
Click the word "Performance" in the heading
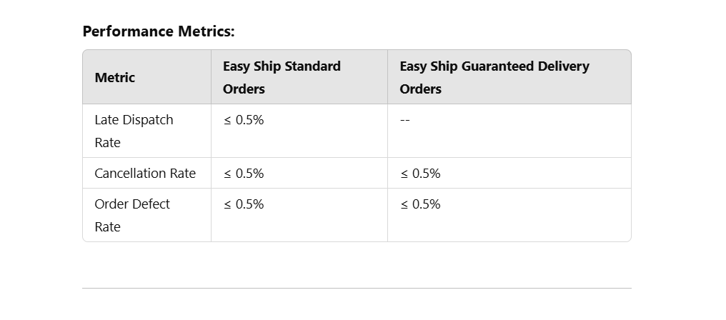point(128,31)
